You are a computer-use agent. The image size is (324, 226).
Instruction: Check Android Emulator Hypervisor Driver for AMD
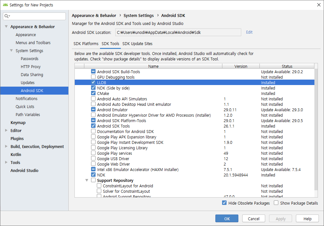coord(93,115)
